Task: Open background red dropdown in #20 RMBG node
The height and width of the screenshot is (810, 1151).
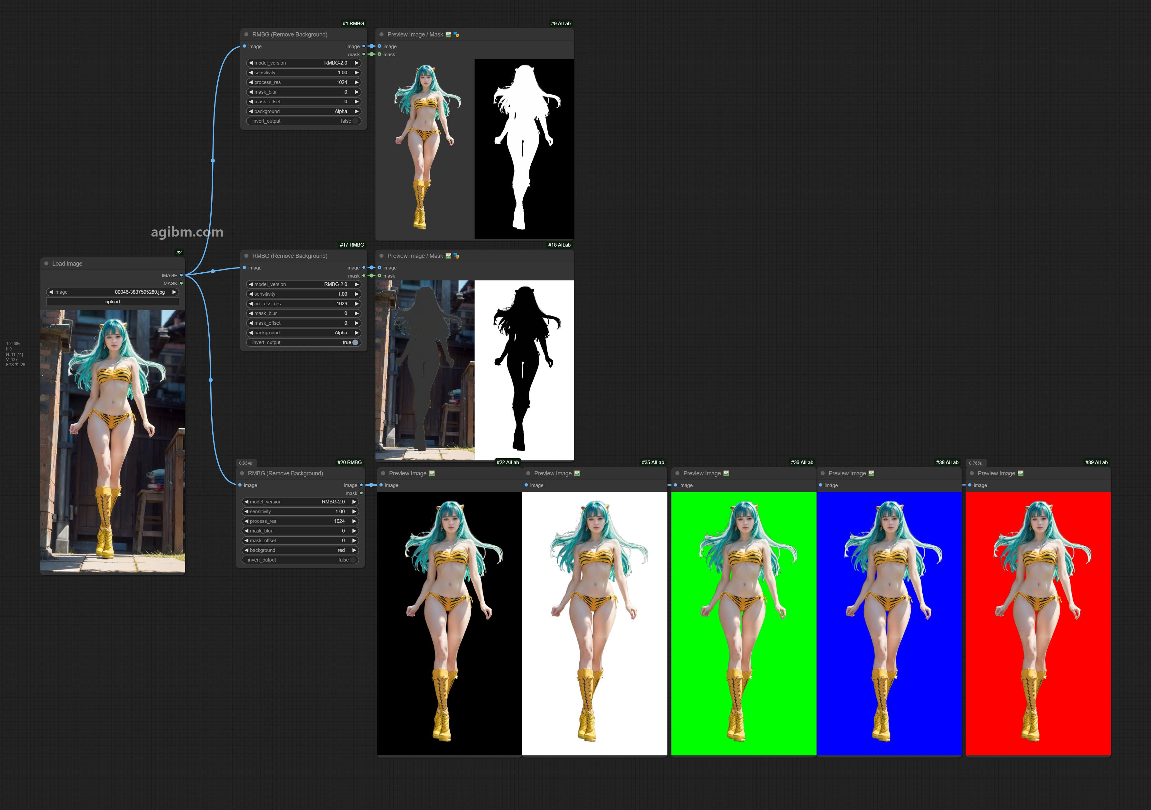Action: 301,550
